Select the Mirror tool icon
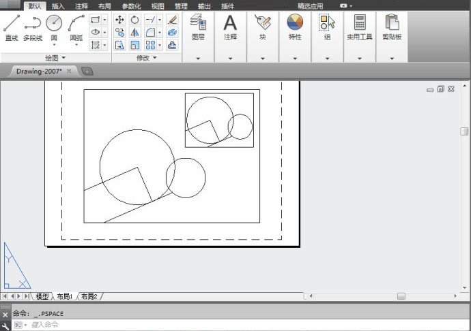This screenshot has width=471, height=331. 134,32
